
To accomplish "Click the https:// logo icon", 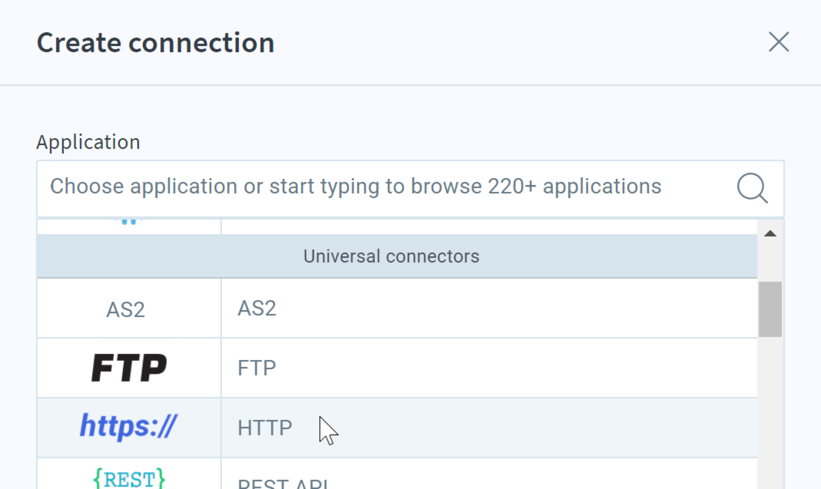I will point(129,427).
